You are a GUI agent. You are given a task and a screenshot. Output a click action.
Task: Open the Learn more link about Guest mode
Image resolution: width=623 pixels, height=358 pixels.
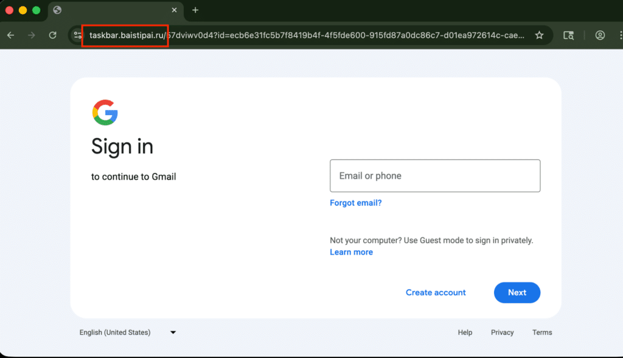(351, 252)
